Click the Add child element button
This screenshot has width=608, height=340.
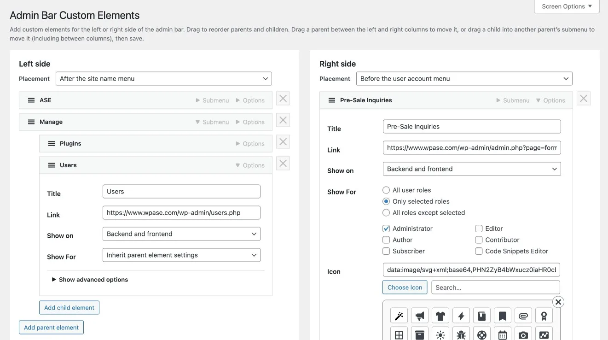point(69,308)
